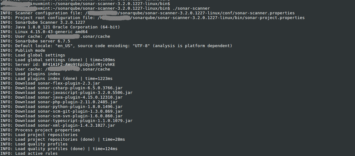The width and height of the screenshot is (355, 156).
Task: Click sonar-java-plugin-4.15.0.12310.jar text
Action: click(x=80, y=97)
